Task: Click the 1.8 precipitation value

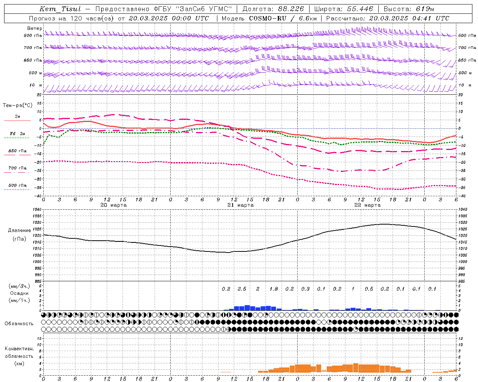Action: [x=274, y=289]
